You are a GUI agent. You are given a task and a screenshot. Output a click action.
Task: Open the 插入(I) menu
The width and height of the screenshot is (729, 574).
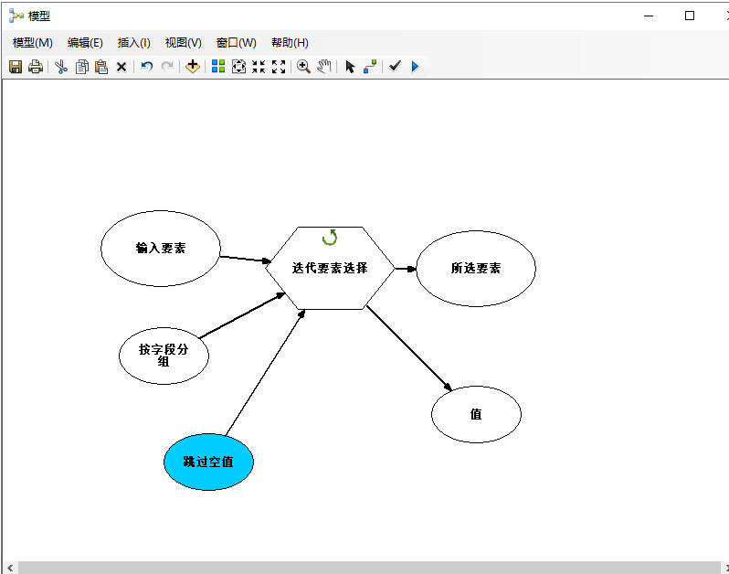(x=134, y=43)
